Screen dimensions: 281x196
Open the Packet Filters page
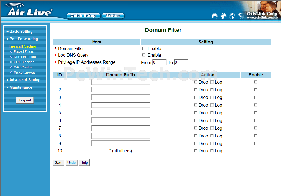pyautogui.click(x=24, y=52)
